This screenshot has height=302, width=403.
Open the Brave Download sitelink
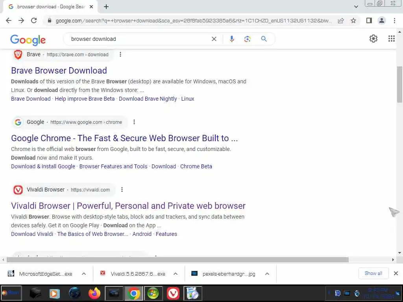pos(31,99)
